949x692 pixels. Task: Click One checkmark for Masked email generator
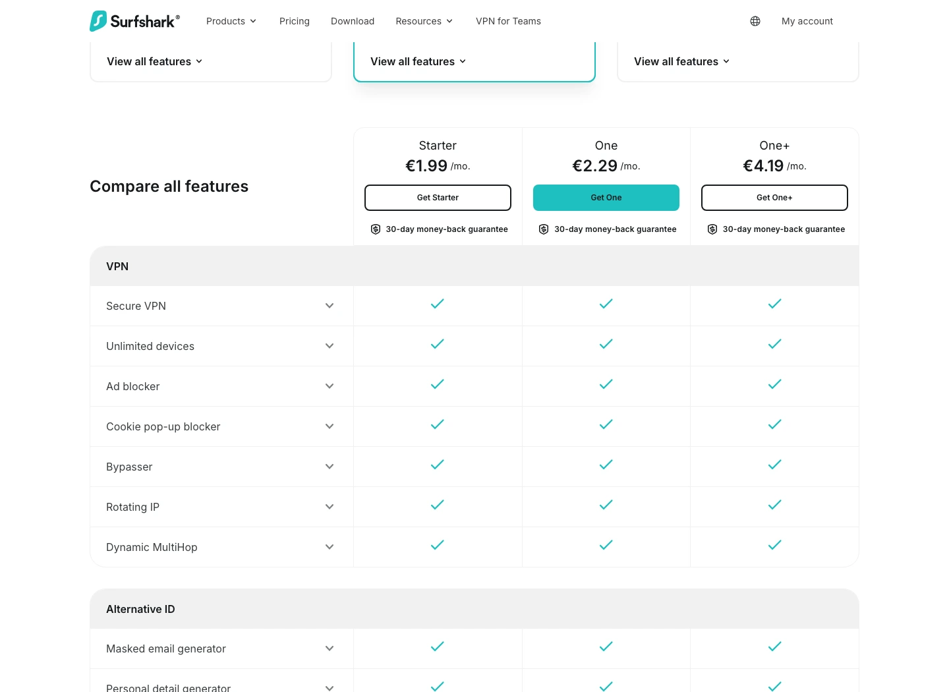[x=606, y=647]
